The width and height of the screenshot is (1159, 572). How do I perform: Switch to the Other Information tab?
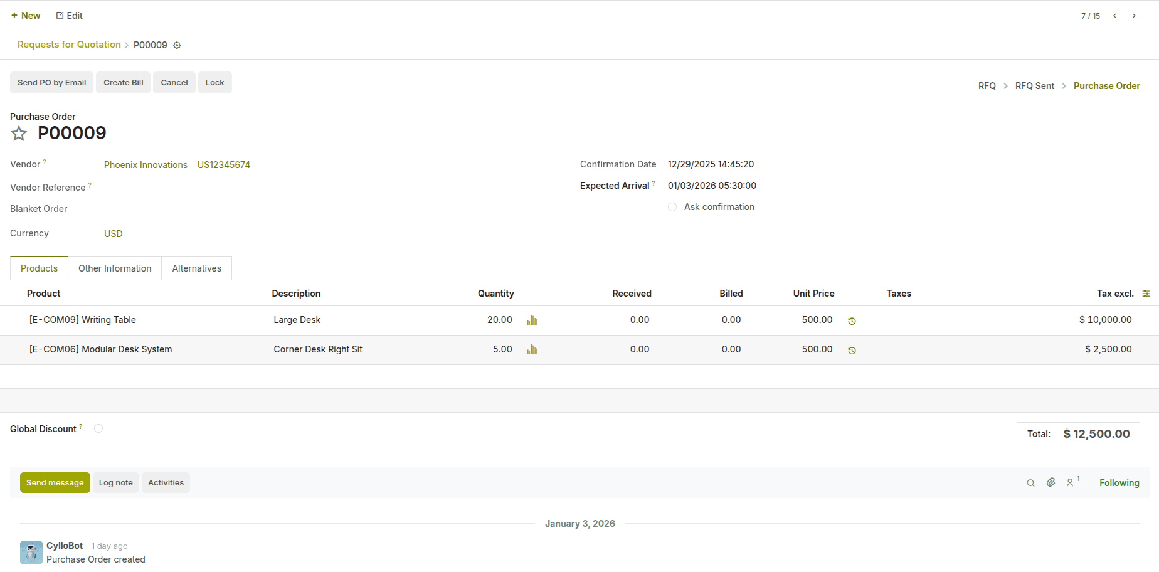click(x=115, y=268)
